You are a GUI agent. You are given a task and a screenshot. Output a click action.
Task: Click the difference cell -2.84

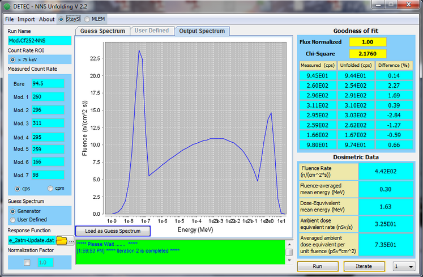394,116
